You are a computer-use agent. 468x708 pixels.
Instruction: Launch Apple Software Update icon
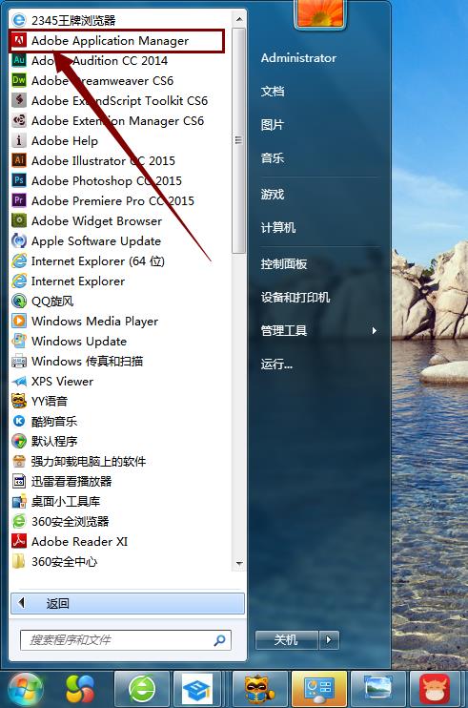[19, 240]
